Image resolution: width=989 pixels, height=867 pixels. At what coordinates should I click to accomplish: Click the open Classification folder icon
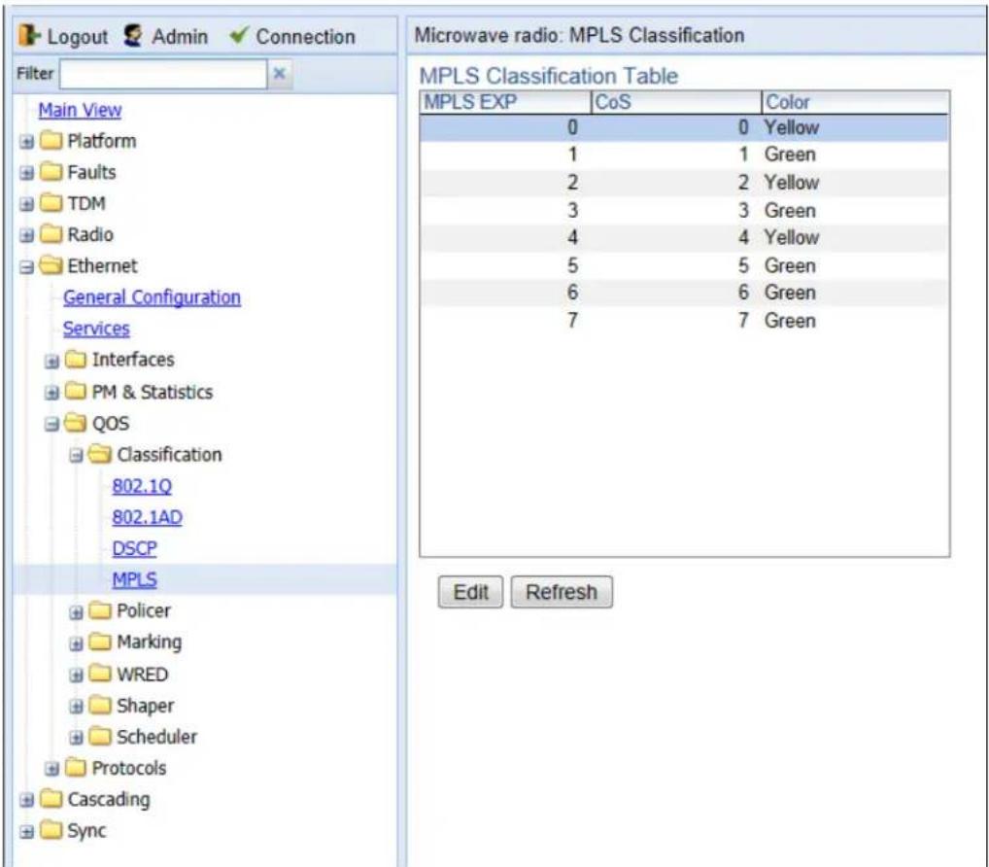click(x=100, y=454)
